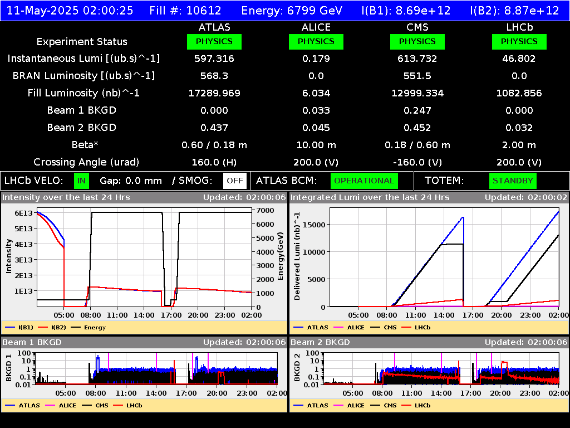The image size is (570, 428).
Task: Click the ALICE PHYSICS status badge
Action: [x=316, y=41]
